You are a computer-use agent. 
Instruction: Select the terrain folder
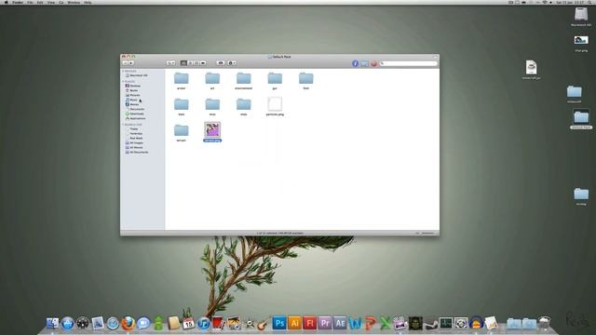(182, 130)
